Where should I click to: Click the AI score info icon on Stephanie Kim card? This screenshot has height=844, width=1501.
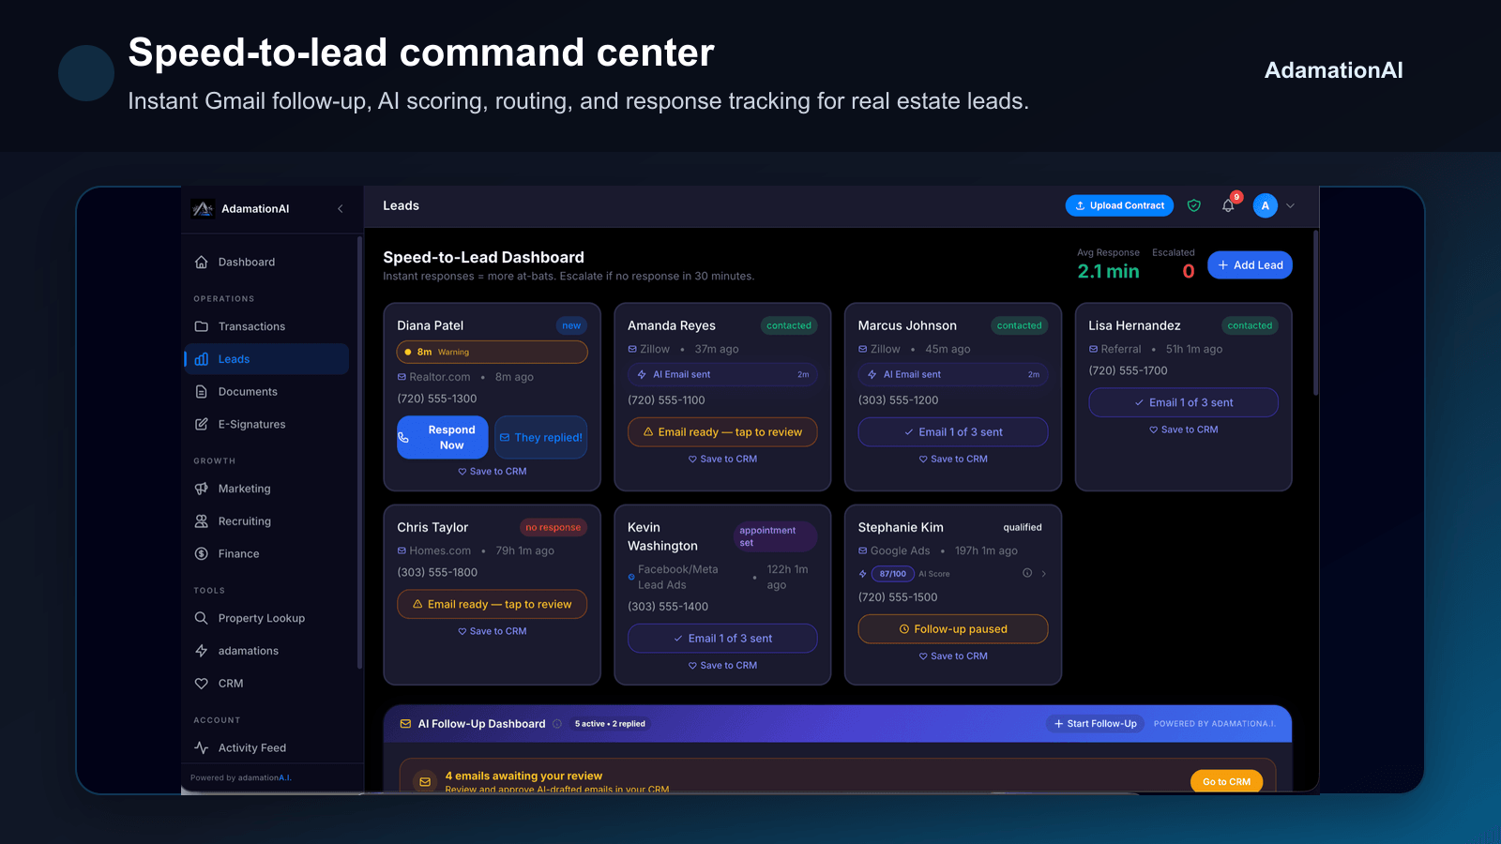1027,573
